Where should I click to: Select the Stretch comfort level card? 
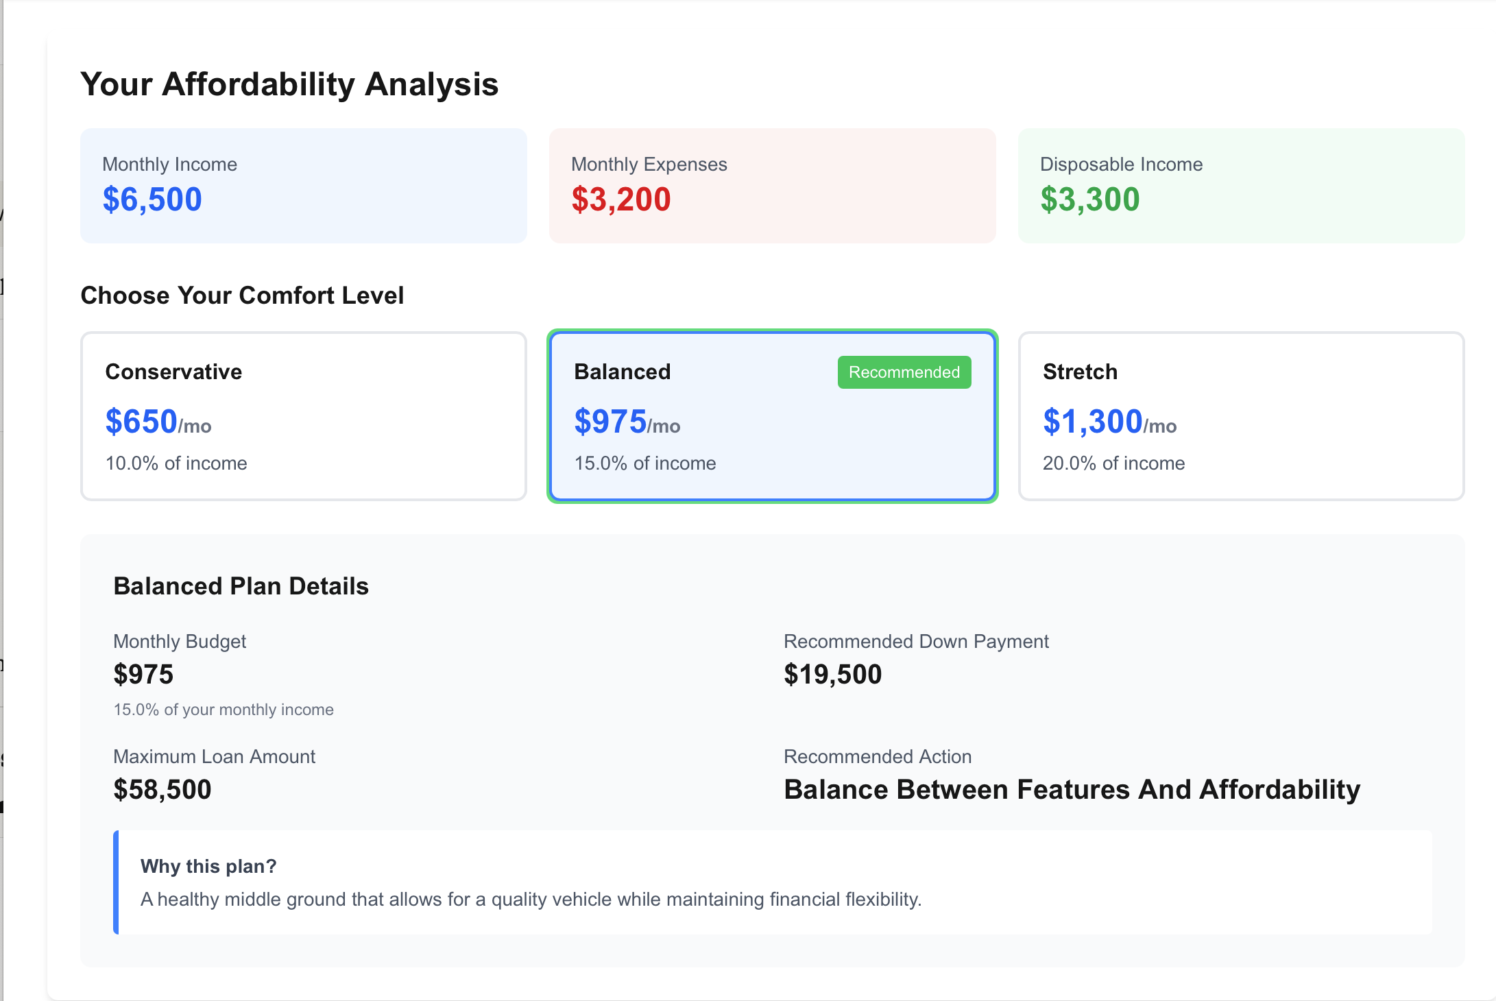click(1241, 416)
